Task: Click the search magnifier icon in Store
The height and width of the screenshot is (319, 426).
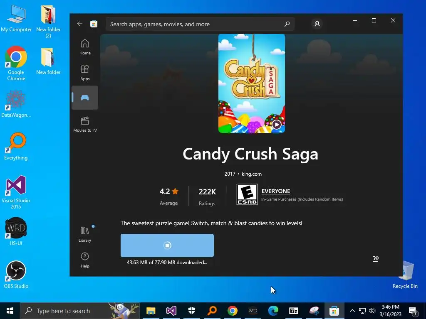Action: click(x=287, y=24)
